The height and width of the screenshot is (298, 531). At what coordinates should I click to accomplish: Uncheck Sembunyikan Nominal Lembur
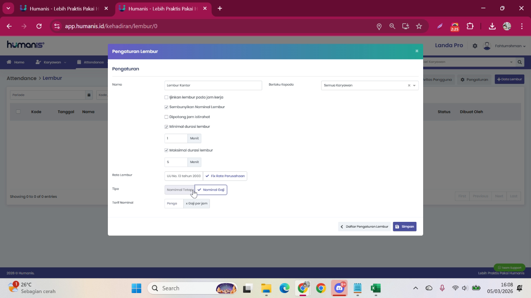[166, 107]
